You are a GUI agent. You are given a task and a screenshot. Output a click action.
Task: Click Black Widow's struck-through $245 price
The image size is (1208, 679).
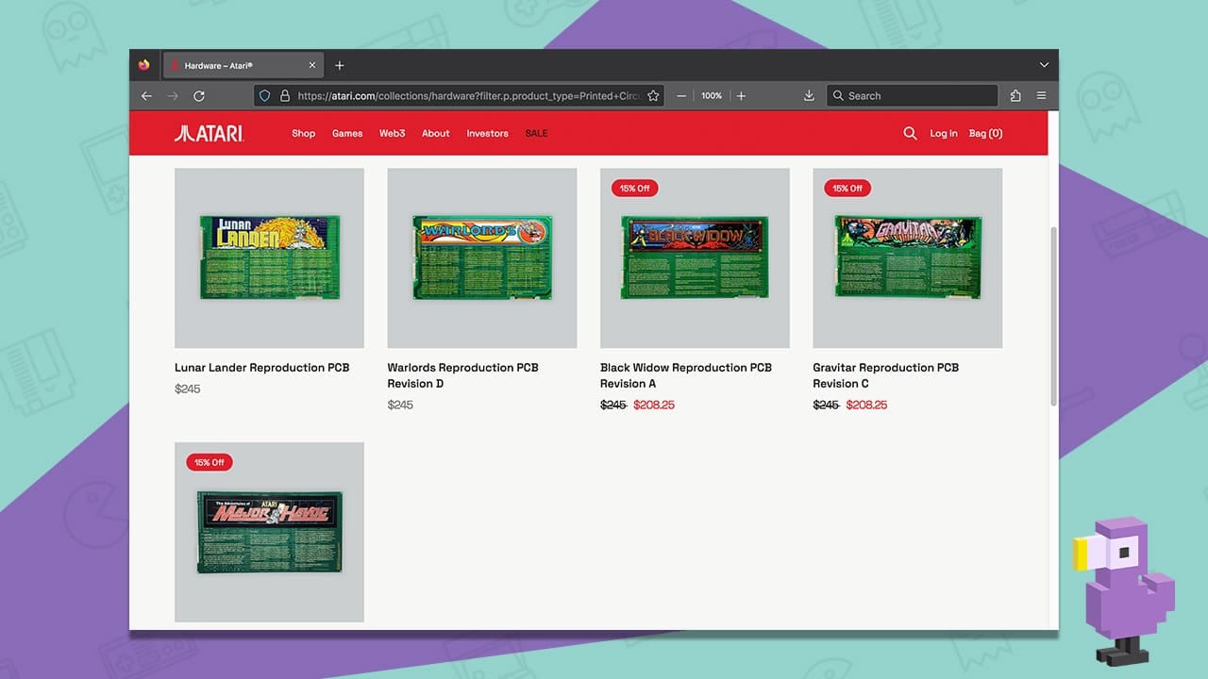(613, 406)
